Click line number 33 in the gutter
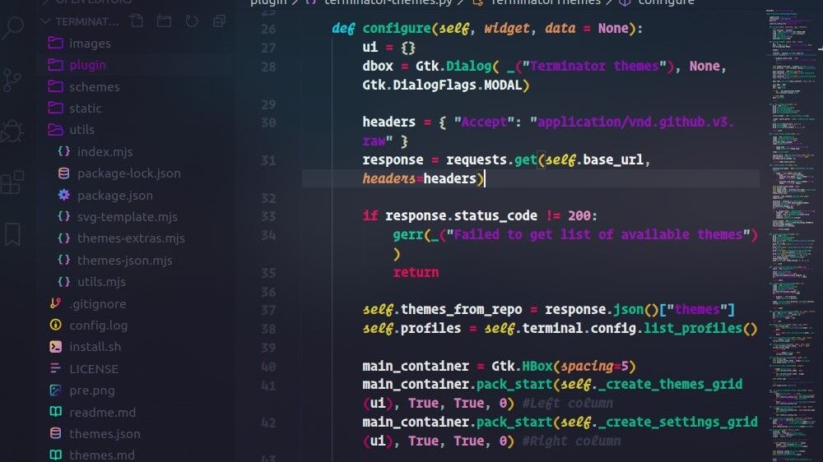The image size is (823, 462). 268,216
